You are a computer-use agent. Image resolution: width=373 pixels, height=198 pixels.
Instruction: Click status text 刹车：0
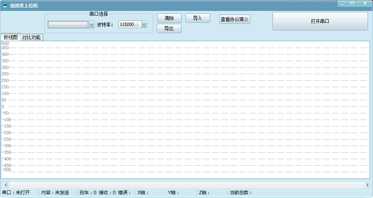[88, 193]
